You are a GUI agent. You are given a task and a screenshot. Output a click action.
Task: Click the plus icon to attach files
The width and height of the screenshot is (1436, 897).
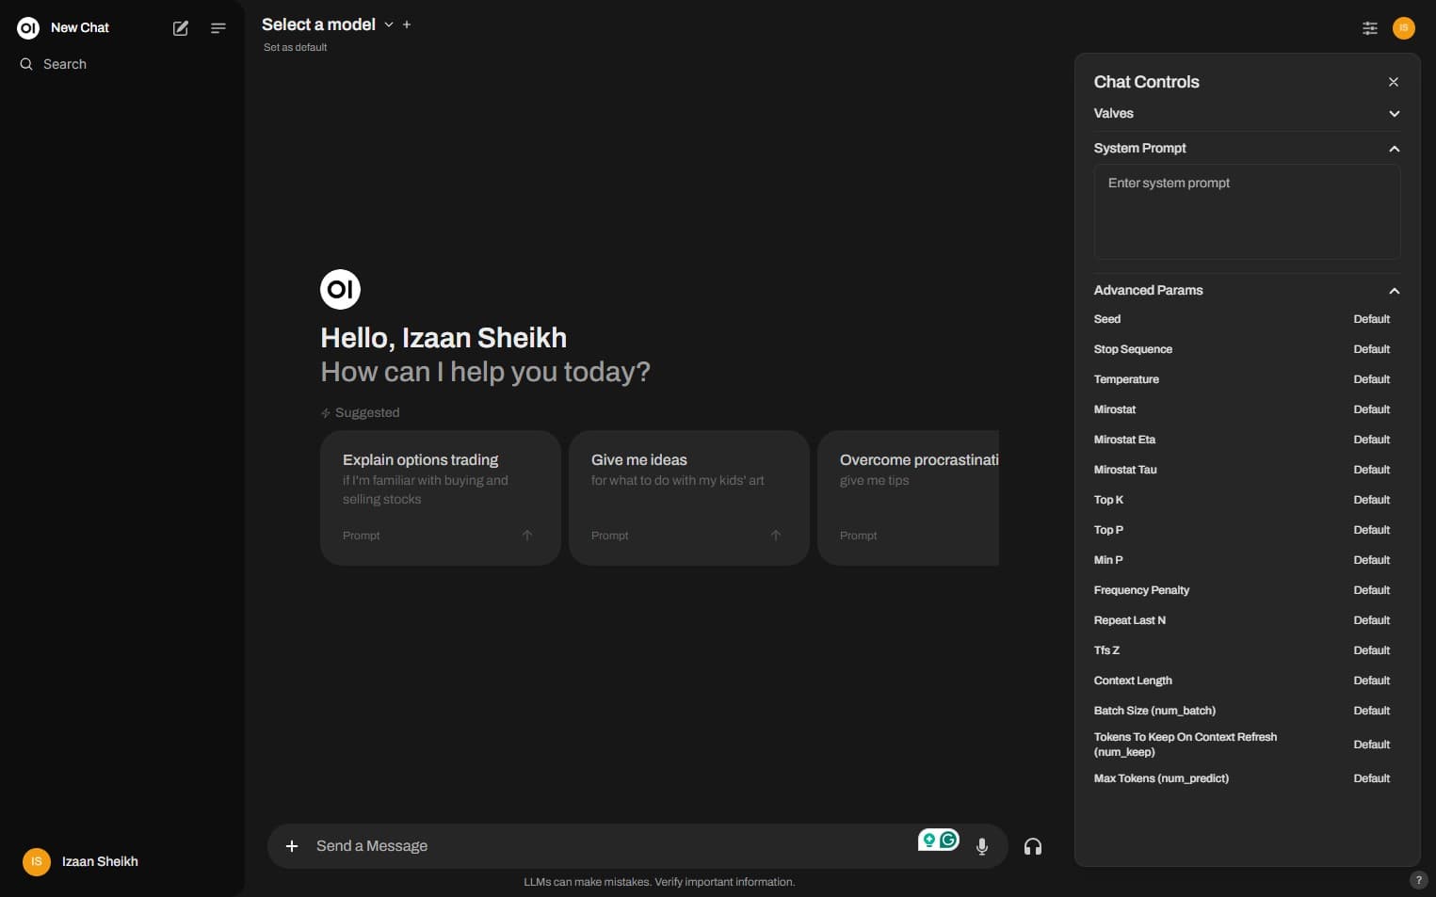292,846
